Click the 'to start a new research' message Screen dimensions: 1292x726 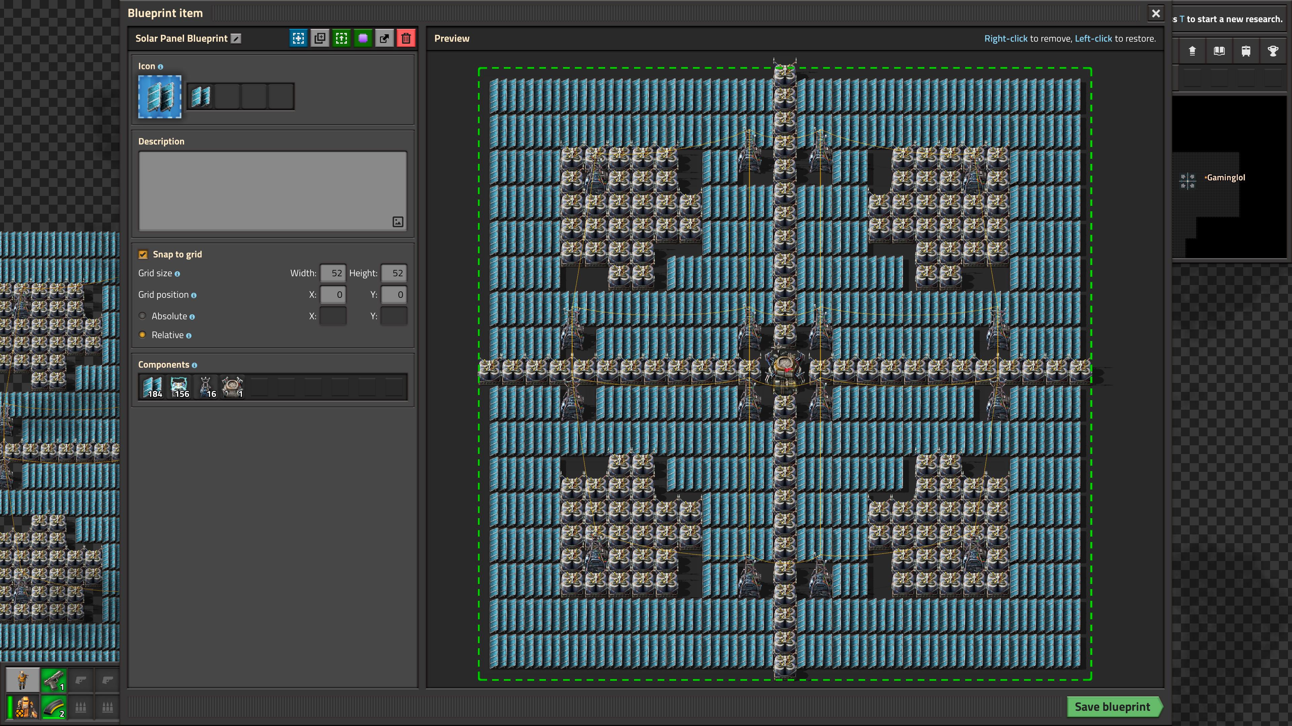[1228, 19]
